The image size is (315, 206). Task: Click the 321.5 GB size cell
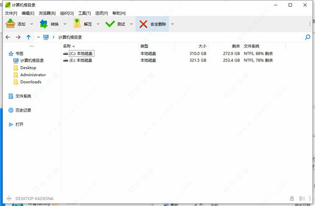click(198, 60)
